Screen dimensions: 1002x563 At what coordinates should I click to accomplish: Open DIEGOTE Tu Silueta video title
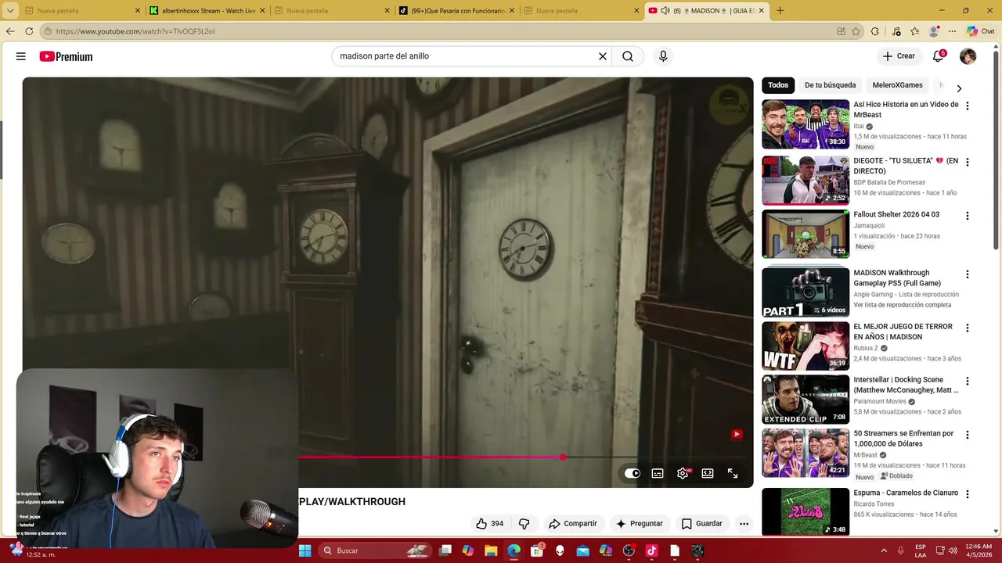[x=906, y=166]
